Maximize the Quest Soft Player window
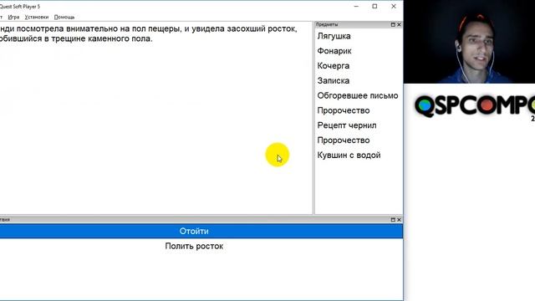Image resolution: width=535 pixels, height=301 pixels. click(x=374, y=6)
